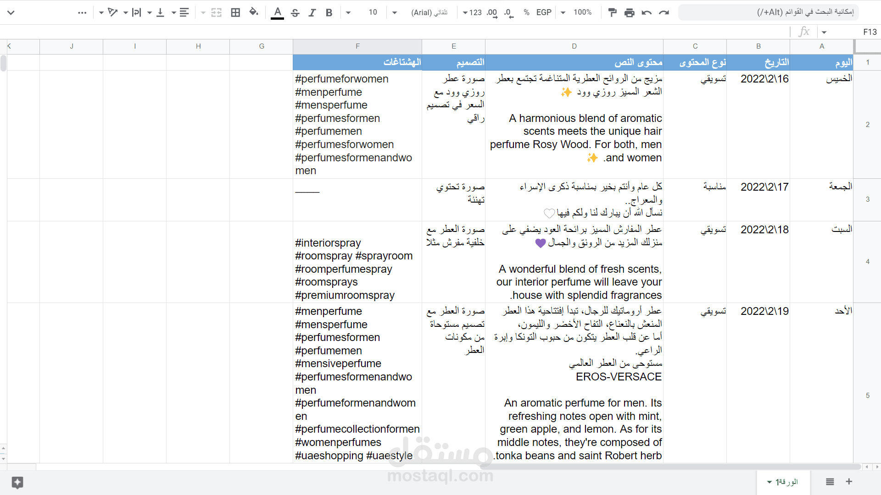Viewport: 881px width, 495px height.
Task: Select column F header
Action: pyautogui.click(x=357, y=46)
